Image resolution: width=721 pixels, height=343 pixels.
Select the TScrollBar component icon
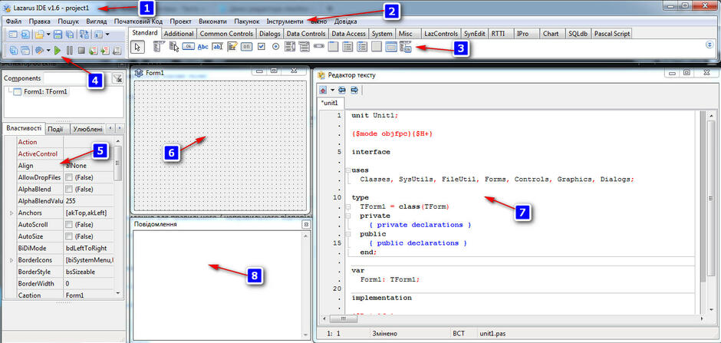point(318,47)
